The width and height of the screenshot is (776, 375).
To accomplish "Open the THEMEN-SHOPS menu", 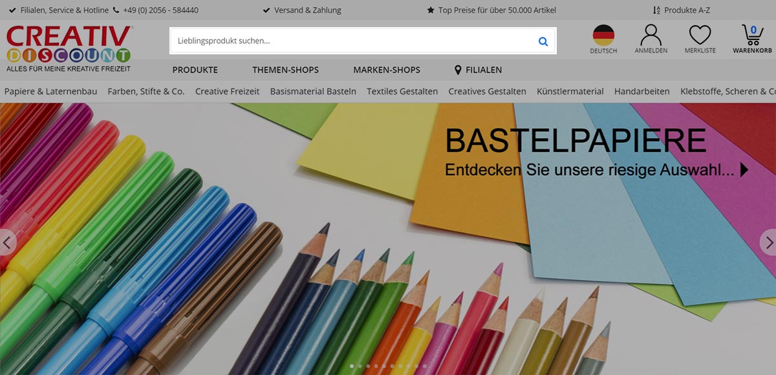I will click(285, 70).
